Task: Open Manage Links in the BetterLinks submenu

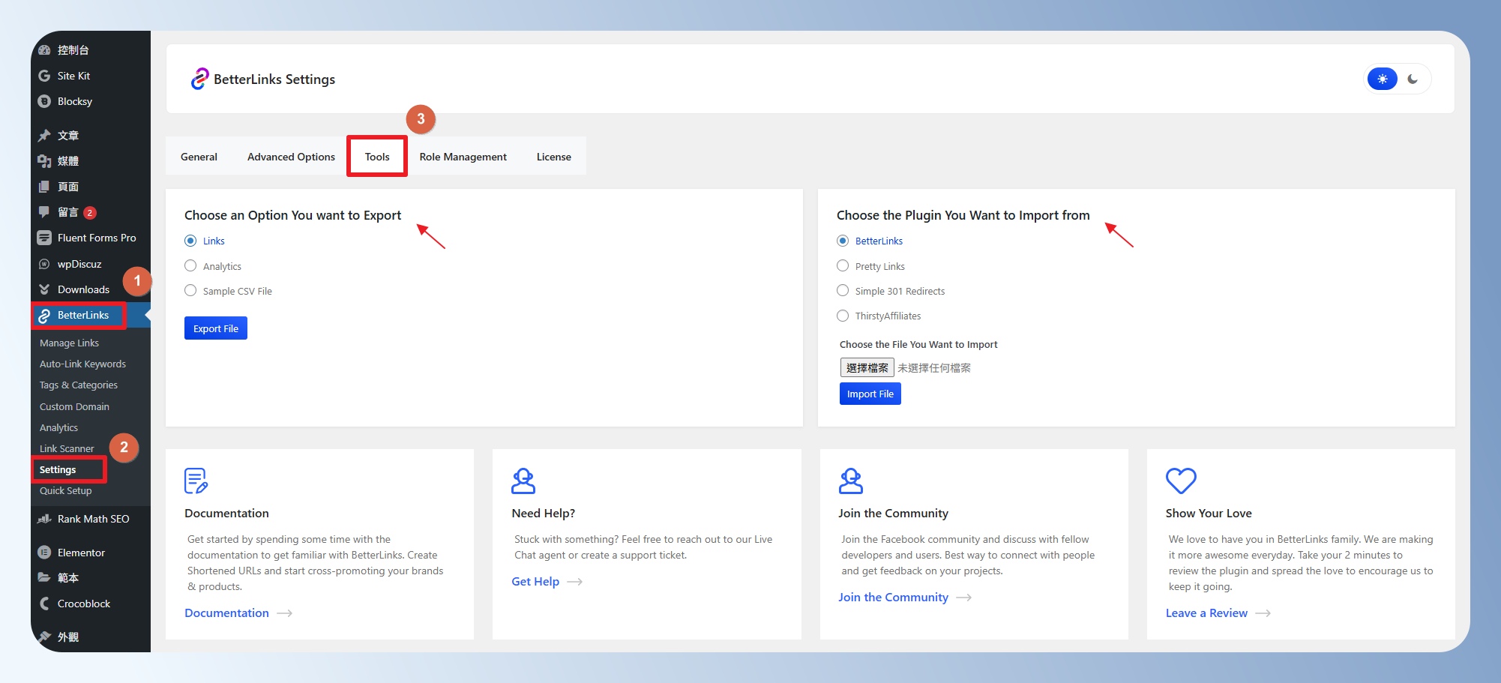Action: point(69,343)
